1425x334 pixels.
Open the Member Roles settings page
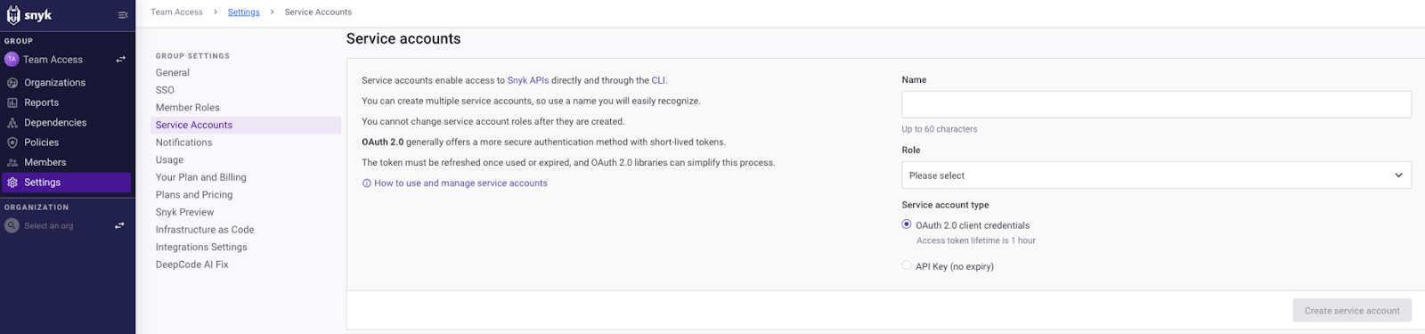pos(187,108)
